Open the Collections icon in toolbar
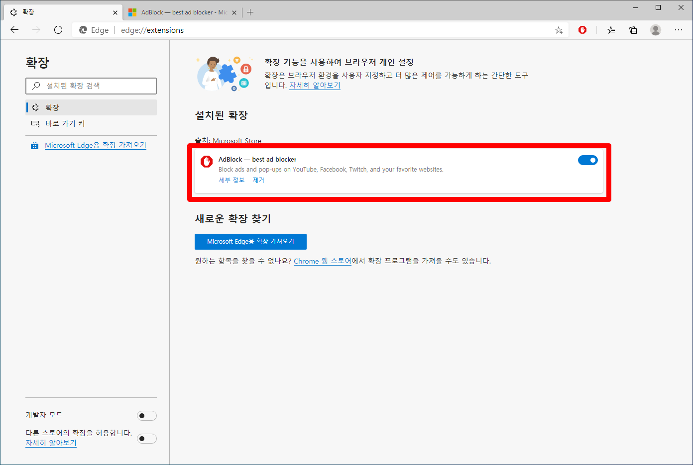This screenshot has width=693, height=465. (x=633, y=30)
